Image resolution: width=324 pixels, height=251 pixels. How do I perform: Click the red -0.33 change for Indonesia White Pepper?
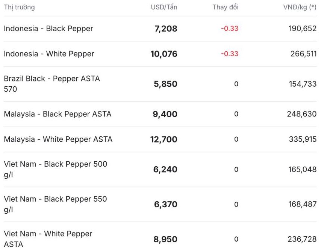pos(230,54)
